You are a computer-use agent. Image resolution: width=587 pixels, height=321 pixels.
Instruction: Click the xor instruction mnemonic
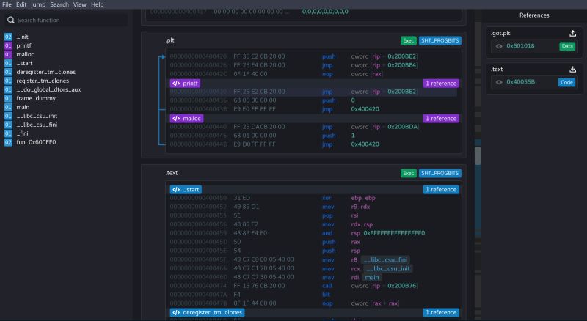327,198
